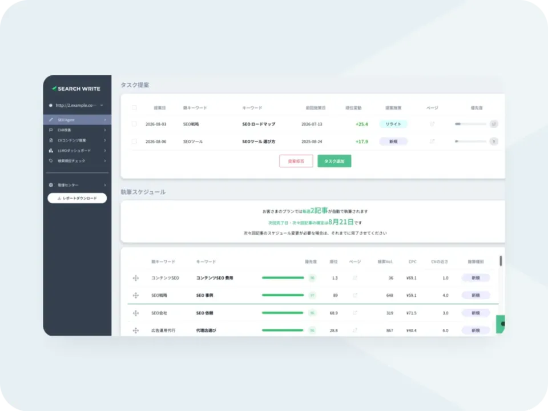Open the CVコンテンツ提案 menu item
Image resolution: width=548 pixels, height=411 pixels.
tap(77, 140)
